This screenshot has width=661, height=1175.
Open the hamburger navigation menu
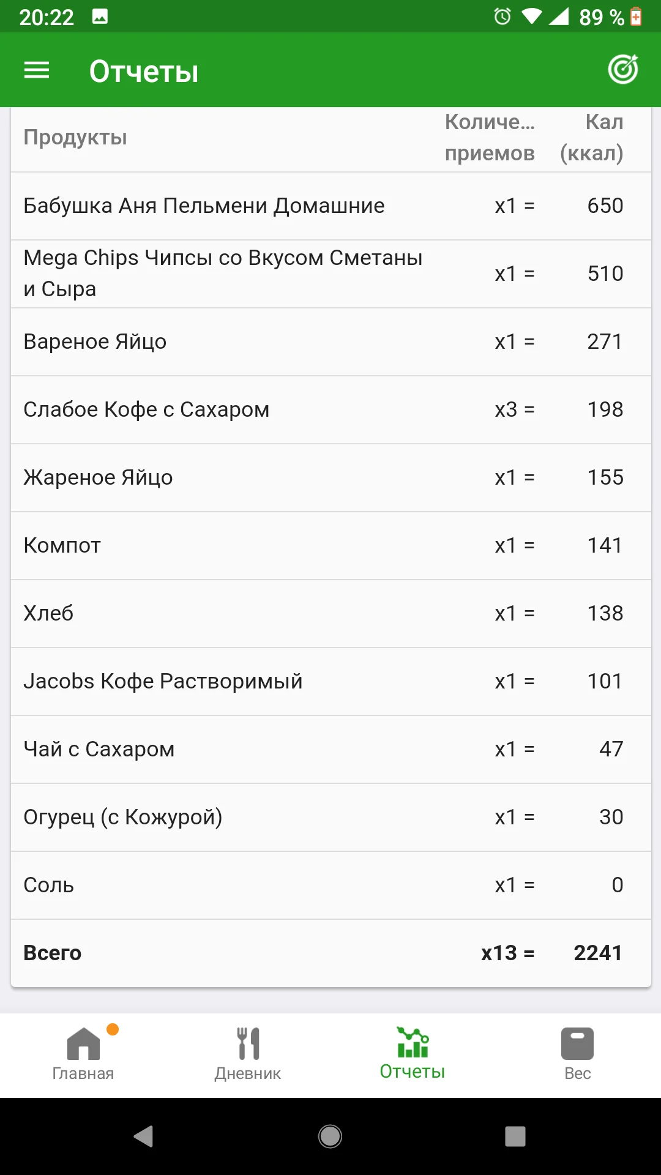pos(37,70)
